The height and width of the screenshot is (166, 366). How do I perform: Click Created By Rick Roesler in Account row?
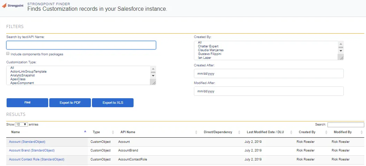(306, 141)
